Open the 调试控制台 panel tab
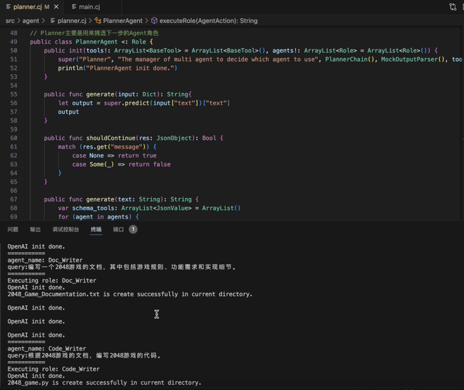Screen dimensions: 464x390 point(66,229)
